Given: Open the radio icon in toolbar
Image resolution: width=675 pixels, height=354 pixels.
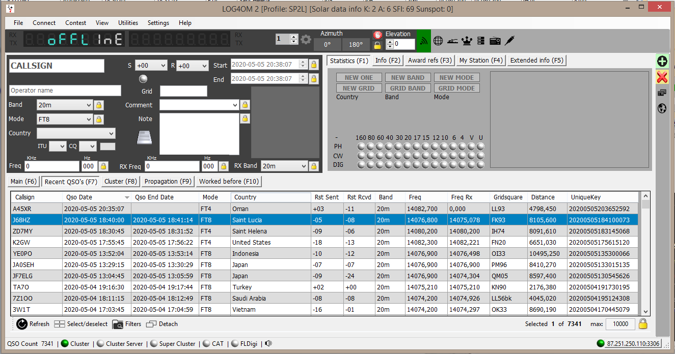Looking at the screenshot, I should click(495, 40).
